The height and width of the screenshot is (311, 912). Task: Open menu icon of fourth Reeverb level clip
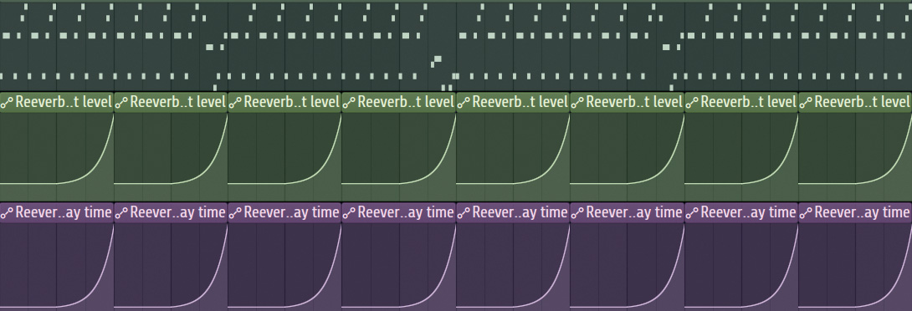tap(350, 103)
